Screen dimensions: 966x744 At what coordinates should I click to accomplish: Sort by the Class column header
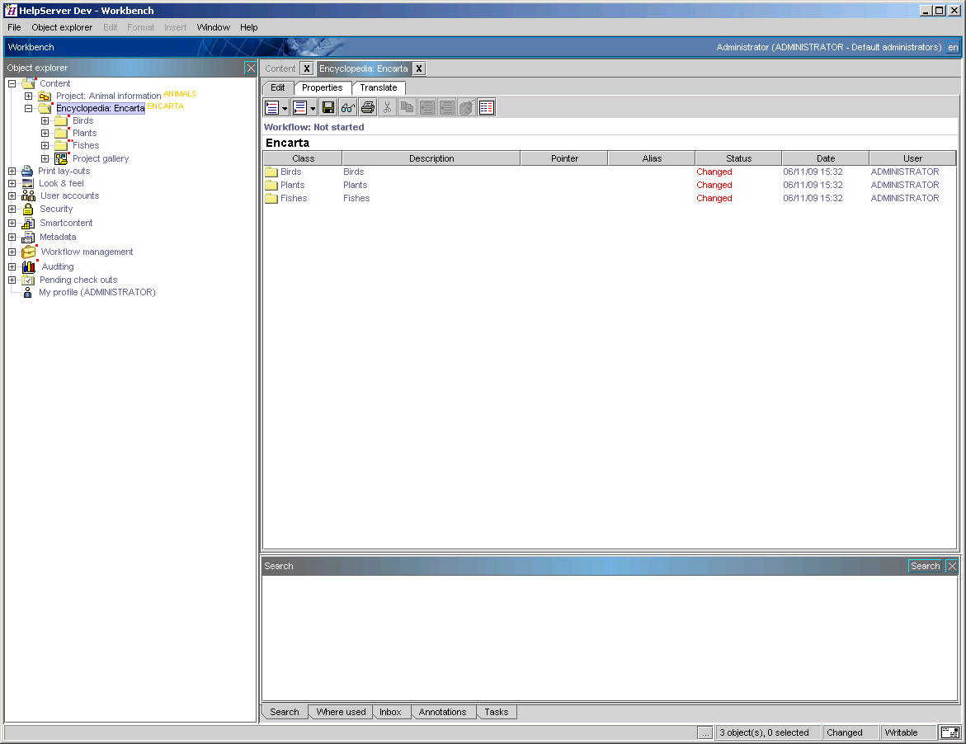303,158
